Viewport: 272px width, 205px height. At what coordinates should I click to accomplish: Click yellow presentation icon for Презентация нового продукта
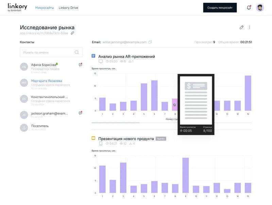[93, 138]
